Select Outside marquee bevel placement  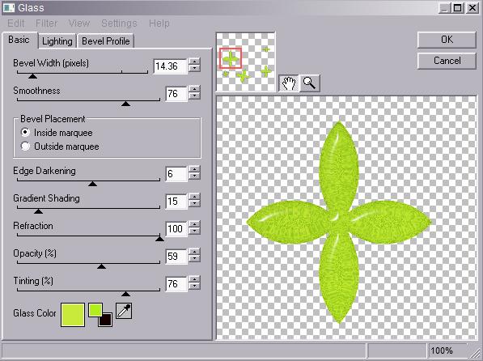[26, 147]
